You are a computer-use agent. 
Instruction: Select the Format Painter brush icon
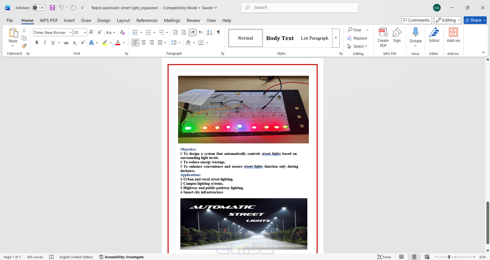pyautogui.click(x=24, y=46)
